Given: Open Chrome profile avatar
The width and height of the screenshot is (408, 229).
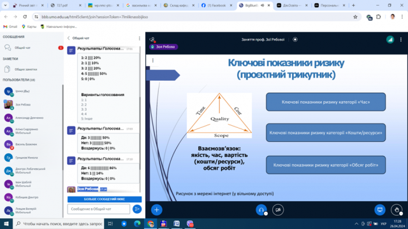Looking at the screenshot, I should 393,17.
